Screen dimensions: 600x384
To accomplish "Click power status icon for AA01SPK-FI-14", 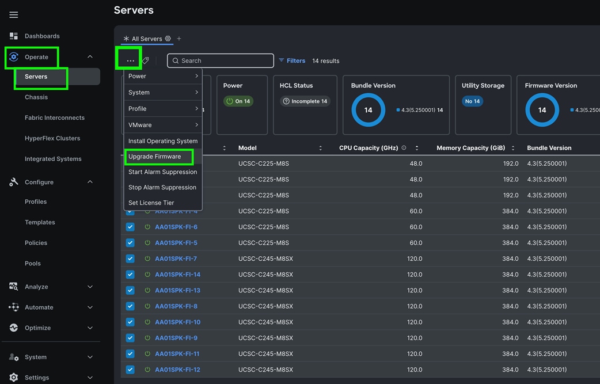I will (x=147, y=274).
